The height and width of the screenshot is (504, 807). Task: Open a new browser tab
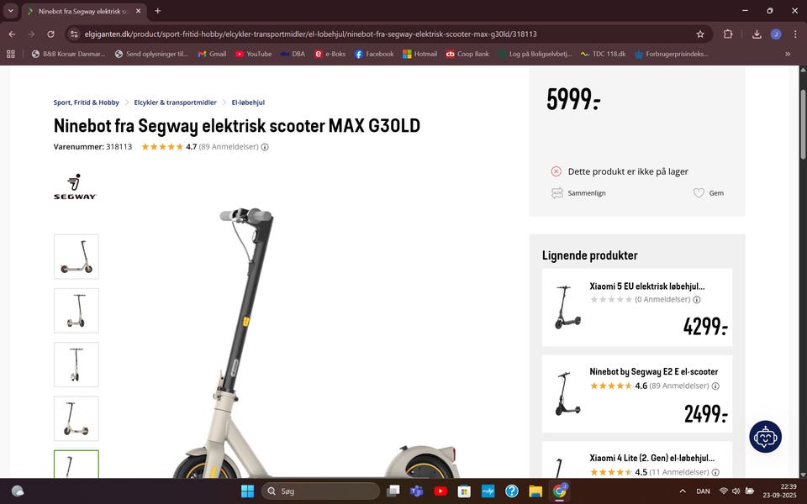(x=157, y=11)
